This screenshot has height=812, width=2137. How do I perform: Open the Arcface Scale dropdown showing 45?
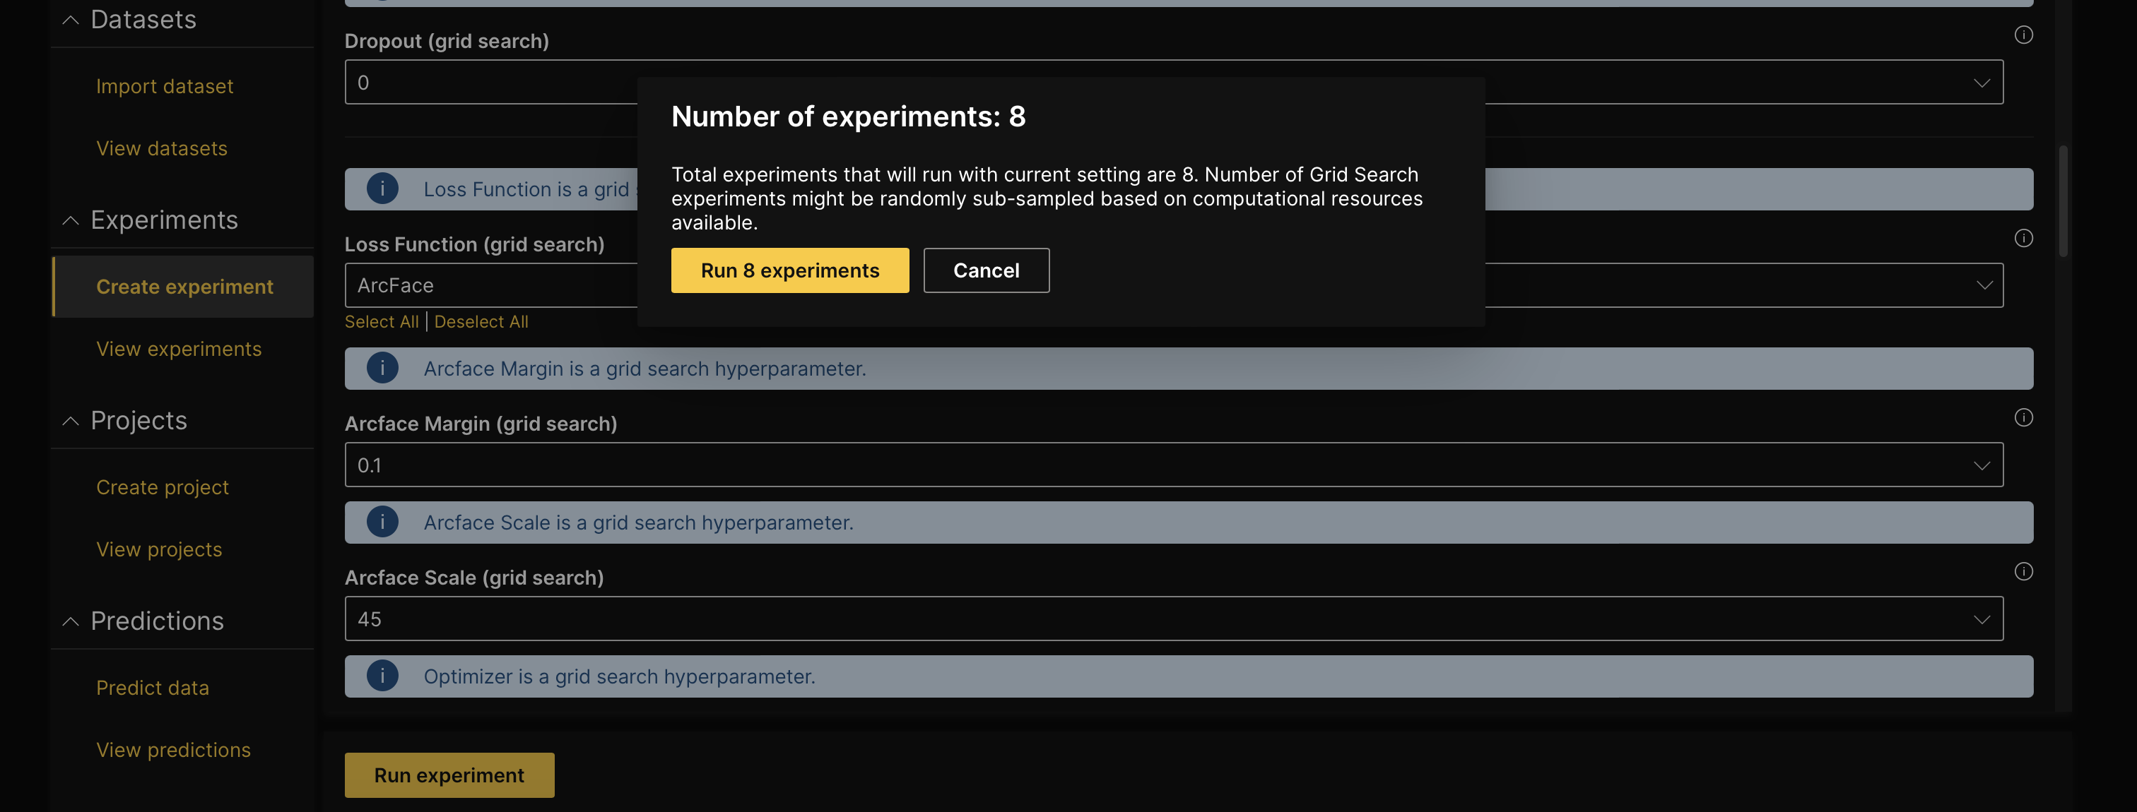coord(1173,619)
